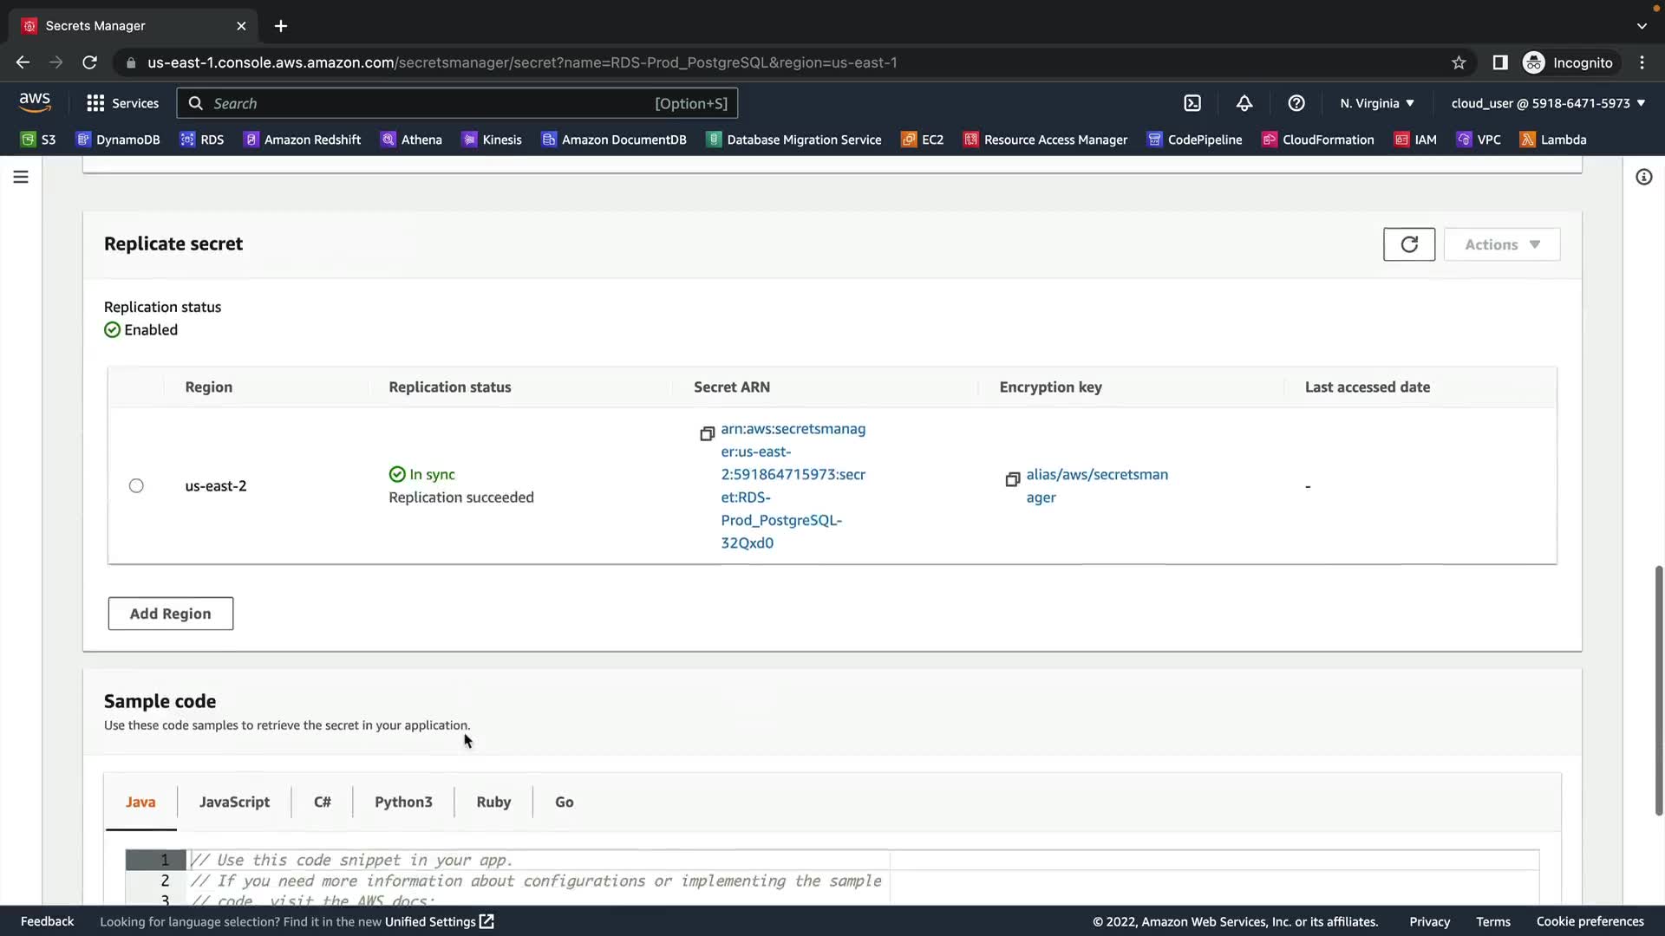Open the N. Virginia region selector

(1376, 103)
